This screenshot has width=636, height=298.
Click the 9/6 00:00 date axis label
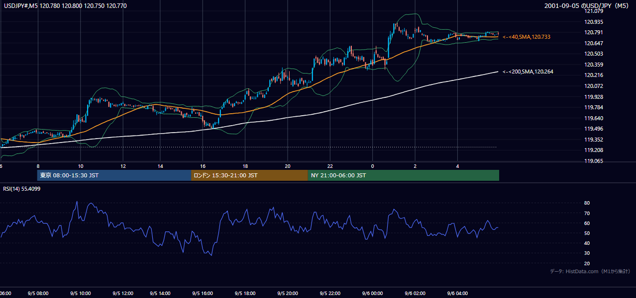pos(372,294)
